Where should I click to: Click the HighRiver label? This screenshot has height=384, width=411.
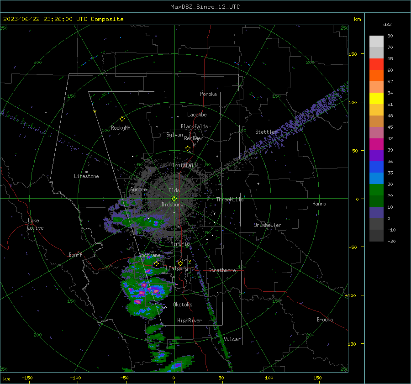(x=189, y=321)
